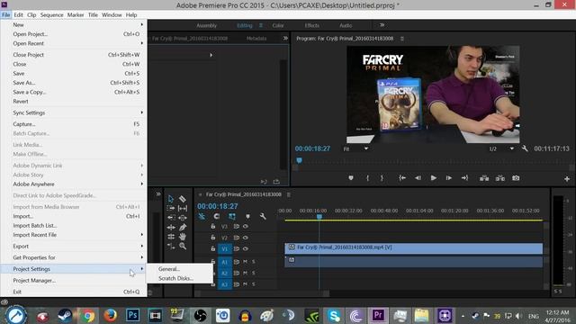This screenshot has width=576, height=324.
Task: Select the Selection tool arrow
Action: [x=171, y=199]
